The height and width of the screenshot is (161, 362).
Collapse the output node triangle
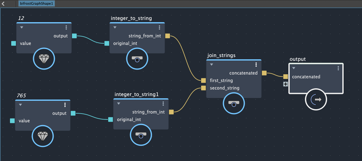294,68
